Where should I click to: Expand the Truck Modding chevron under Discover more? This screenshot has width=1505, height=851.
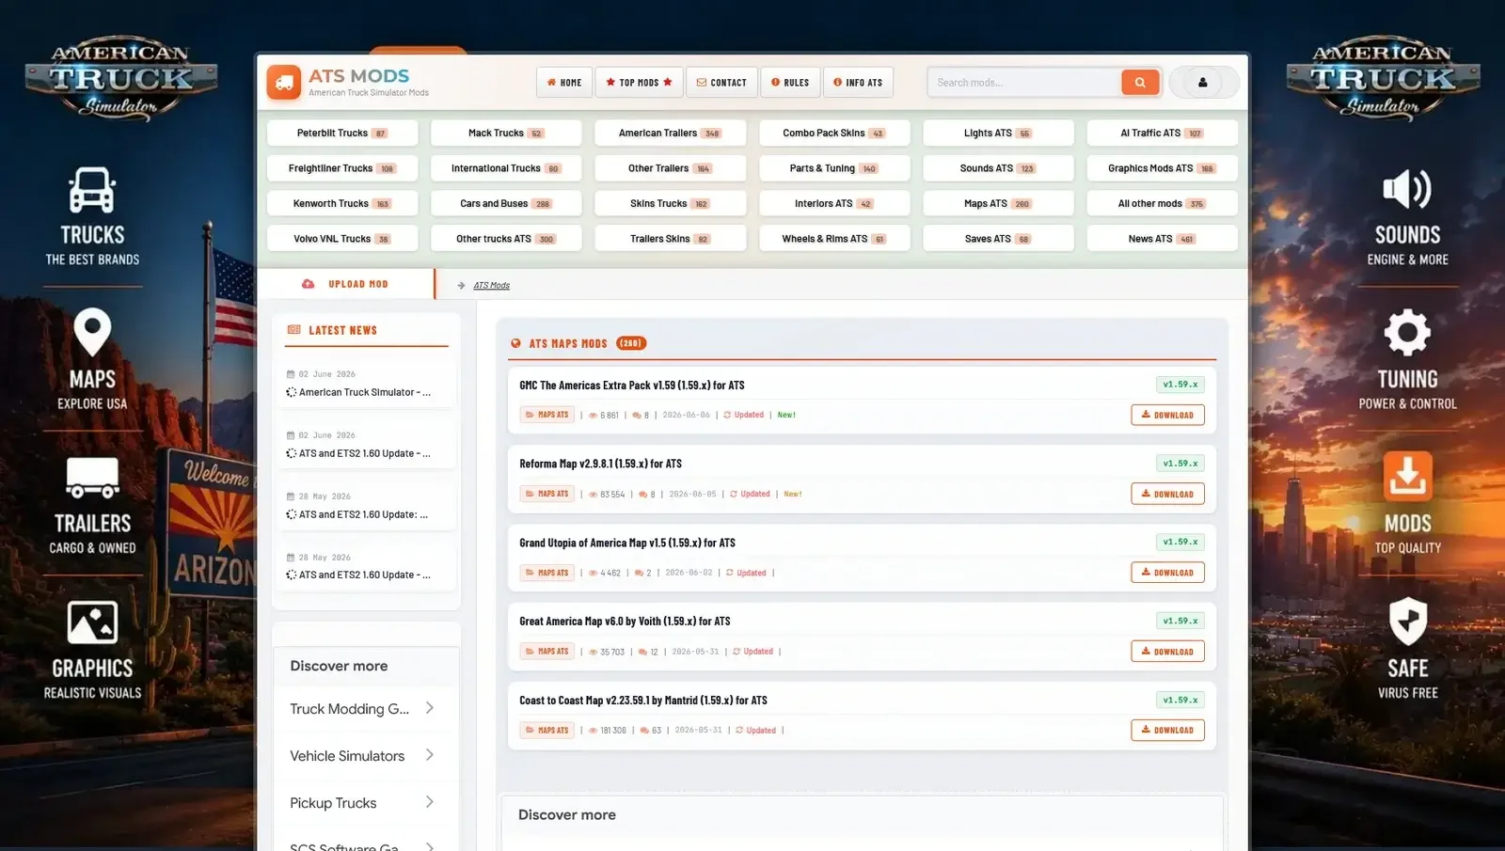(x=430, y=708)
